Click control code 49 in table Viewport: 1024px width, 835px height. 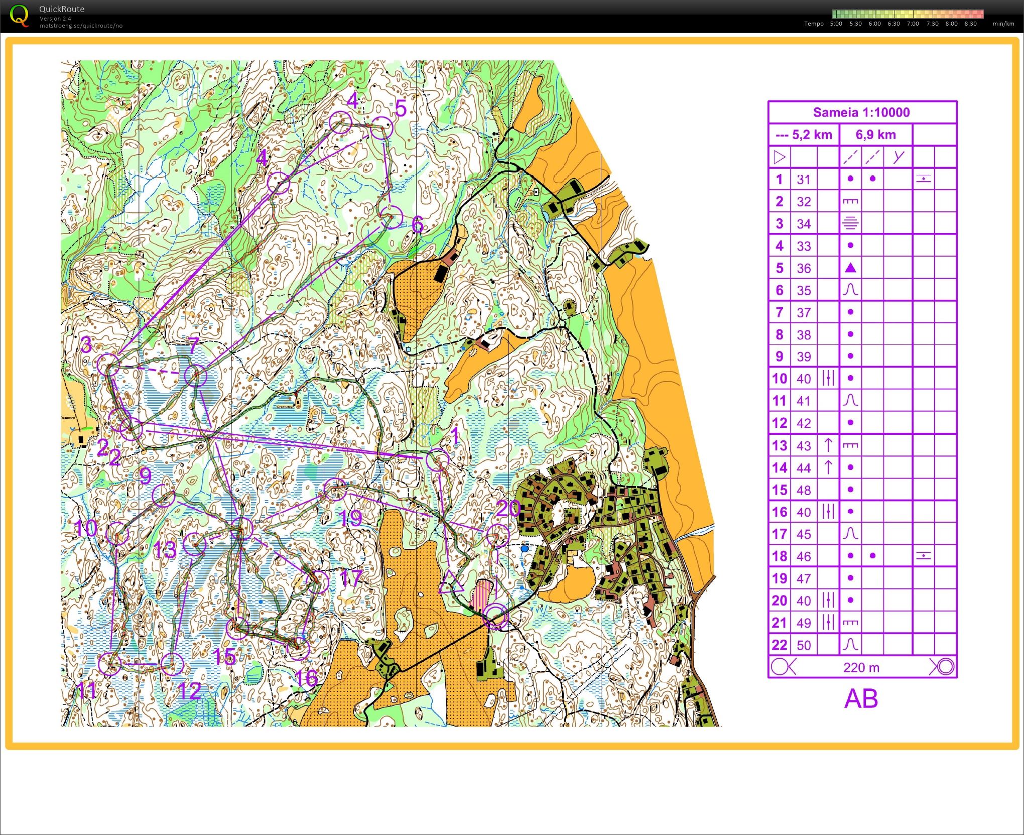(804, 623)
